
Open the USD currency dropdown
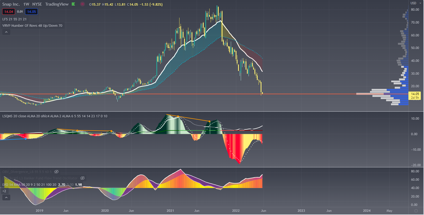pos(415,3)
